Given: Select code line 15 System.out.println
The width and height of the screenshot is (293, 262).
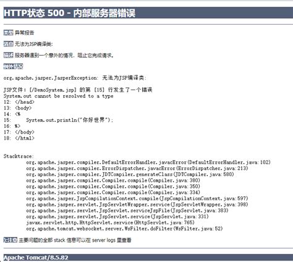Looking at the screenshot, I should pyautogui.click(x=58, y=120).
